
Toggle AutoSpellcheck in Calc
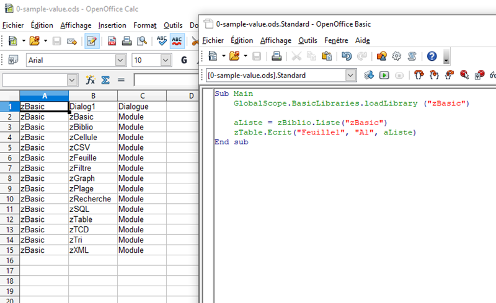point(177,41)
